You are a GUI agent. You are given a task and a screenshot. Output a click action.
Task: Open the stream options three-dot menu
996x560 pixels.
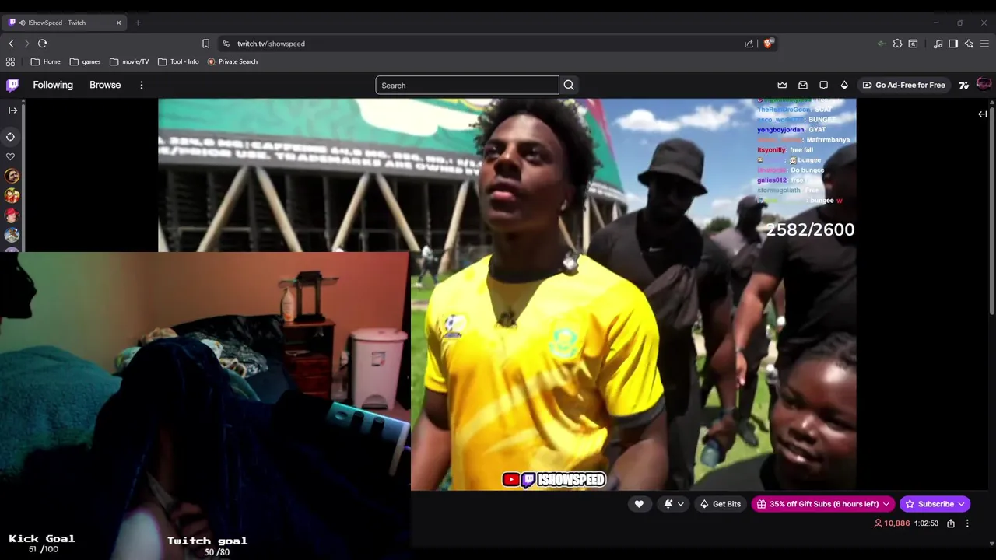pyautogui.click(x=967, y=523)
